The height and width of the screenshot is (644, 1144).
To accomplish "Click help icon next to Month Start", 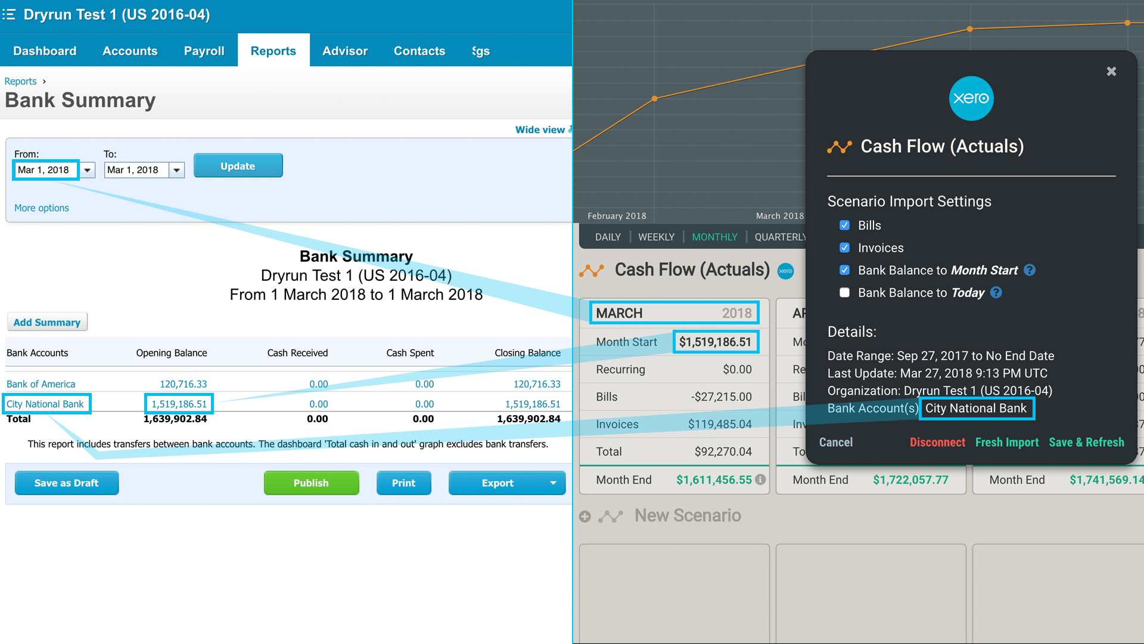I will point(1030,270).
